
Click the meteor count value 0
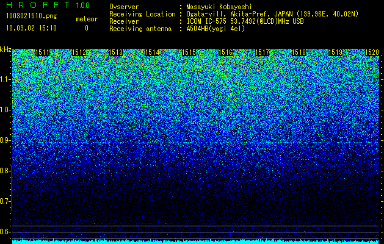pos(87,28)
